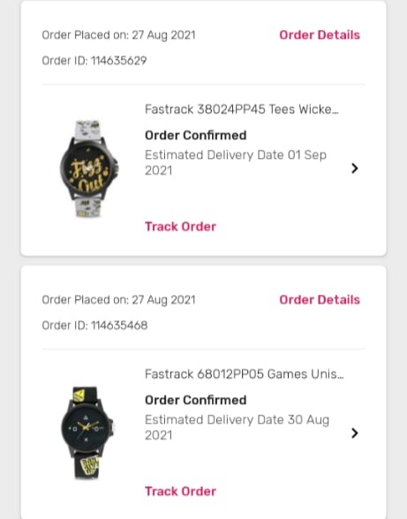Image resolution: width=407 pixels, height=519 pixels.
Task: Open Order Details for order 114635629
Action: 320,34
